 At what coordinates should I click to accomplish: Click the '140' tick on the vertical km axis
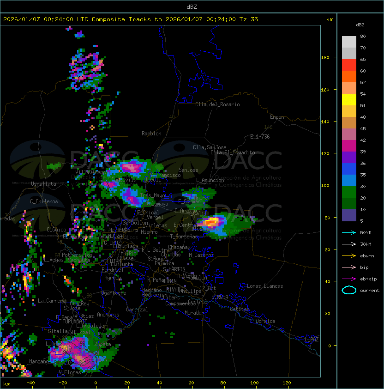pos(325,122)
